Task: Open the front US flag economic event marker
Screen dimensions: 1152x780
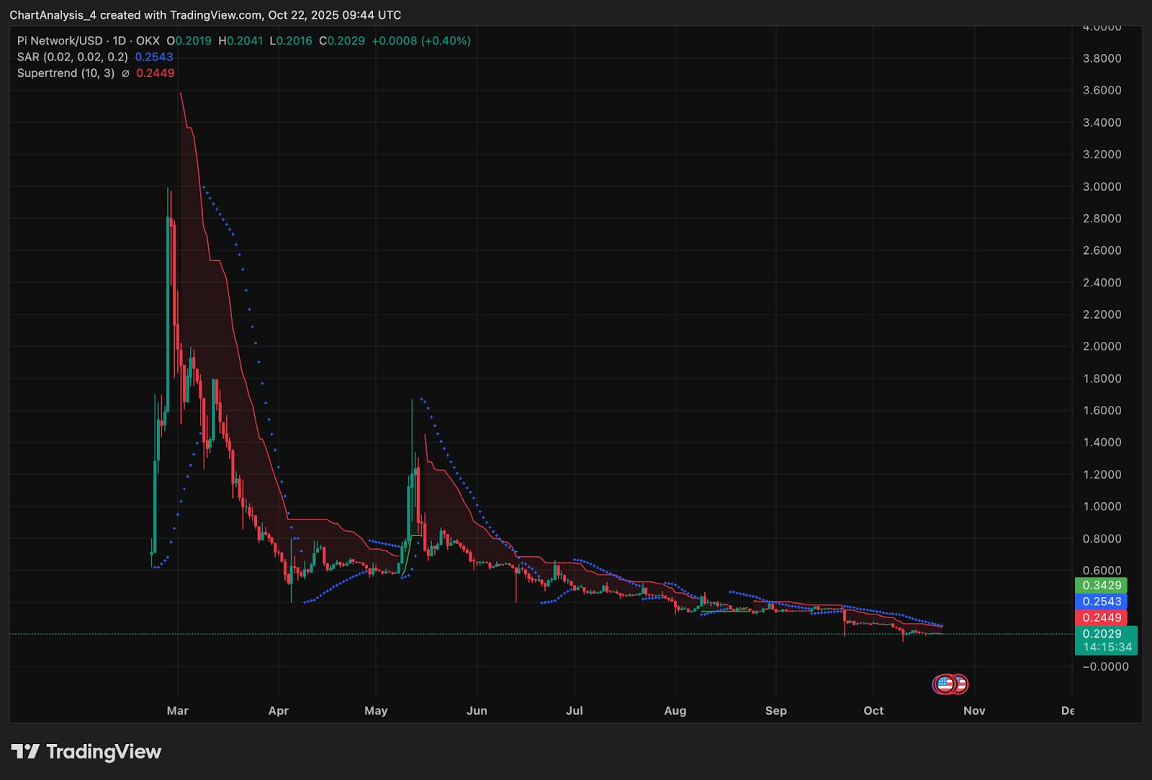Action: point(945,684)
